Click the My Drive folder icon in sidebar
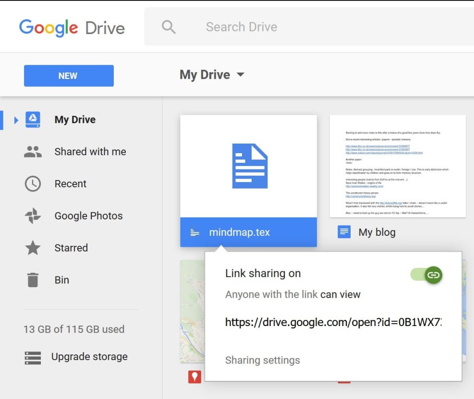 [33, 120]
